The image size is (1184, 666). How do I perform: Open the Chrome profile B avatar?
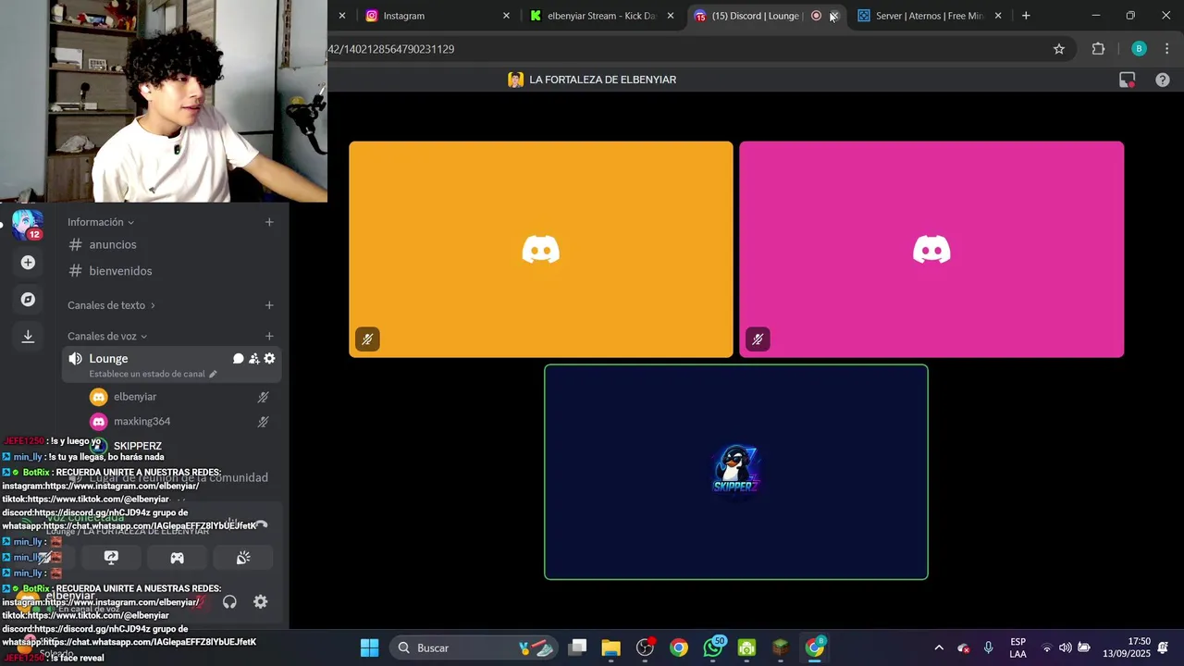(x=1139, y=49)
